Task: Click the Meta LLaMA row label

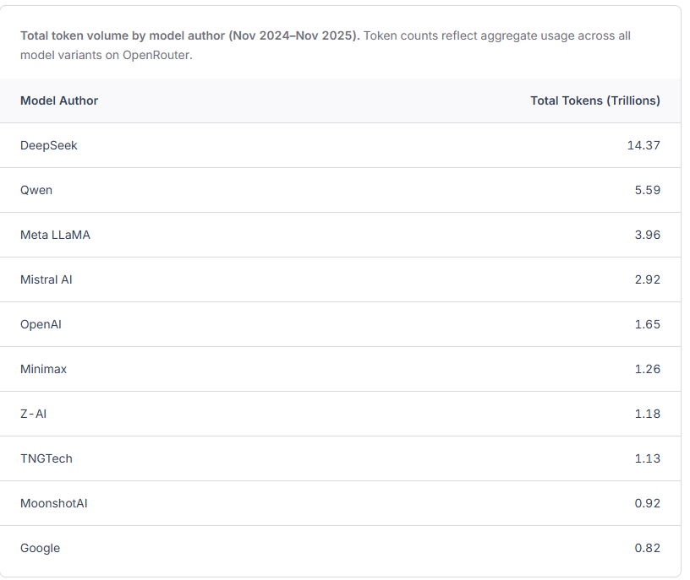Action: pyautogui.click(x=55, y=235)
